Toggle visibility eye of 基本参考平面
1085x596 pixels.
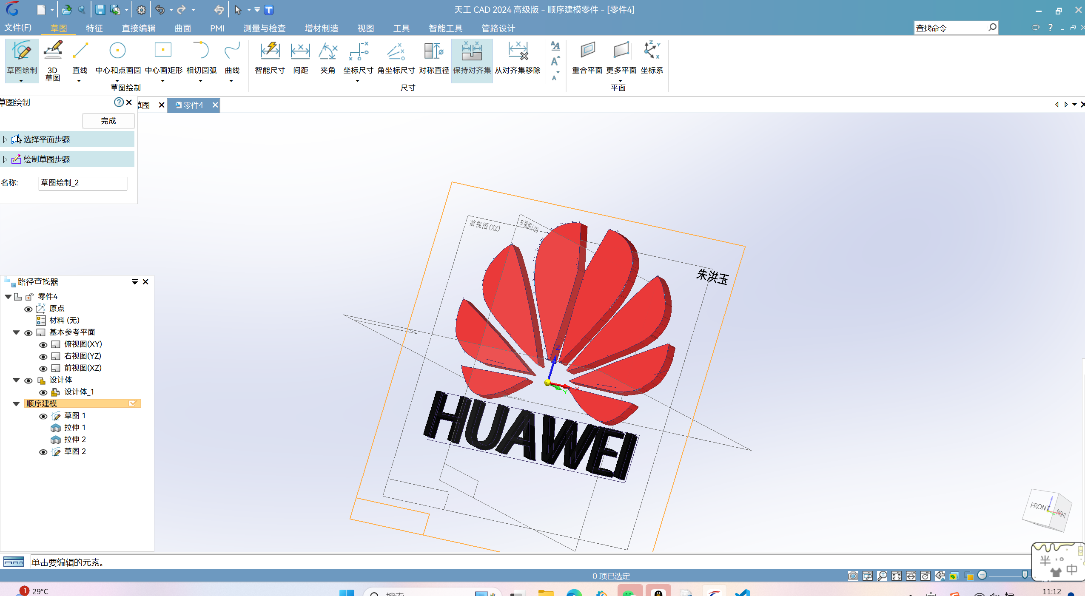click(28, 333)
